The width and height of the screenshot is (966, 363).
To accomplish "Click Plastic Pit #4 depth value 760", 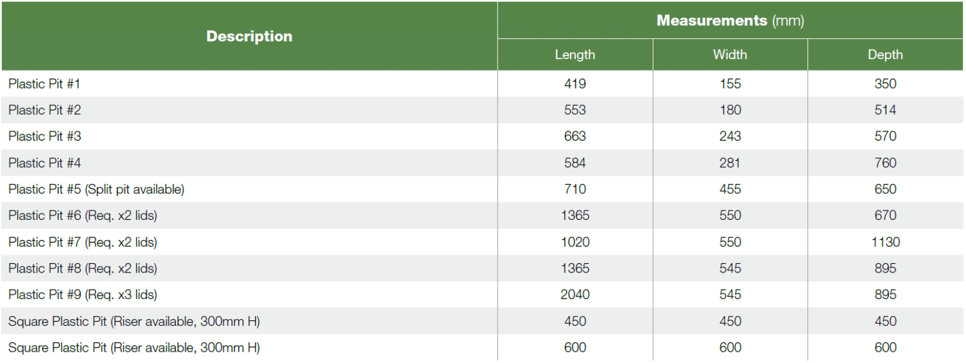I will 885,163.
